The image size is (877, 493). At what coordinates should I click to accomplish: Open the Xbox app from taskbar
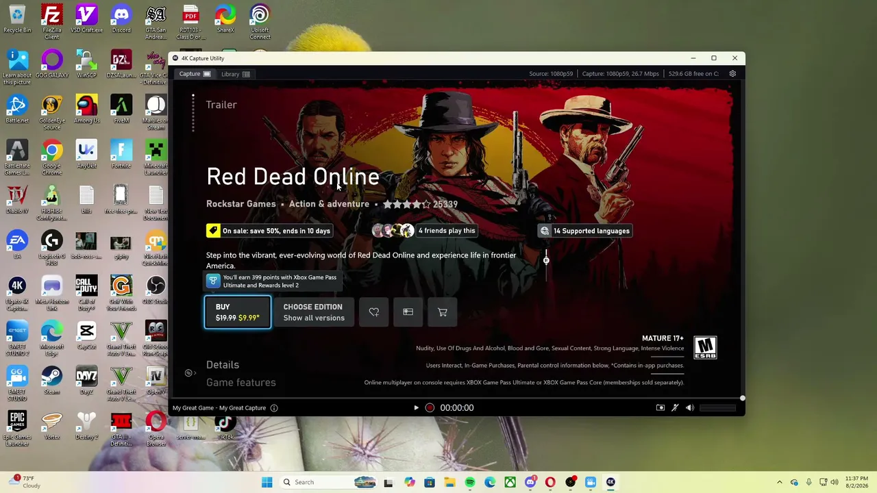click(510, 482)
